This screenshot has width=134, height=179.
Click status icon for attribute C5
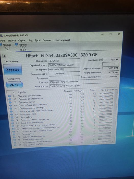[x=15, y=140]
